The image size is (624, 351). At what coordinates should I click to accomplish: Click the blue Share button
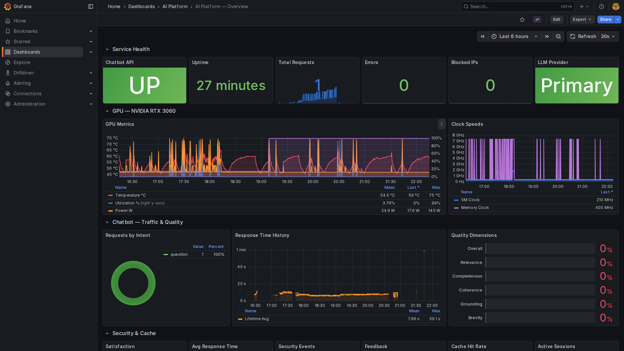point(605,19)
